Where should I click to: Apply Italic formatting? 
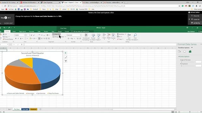[18, 38]
